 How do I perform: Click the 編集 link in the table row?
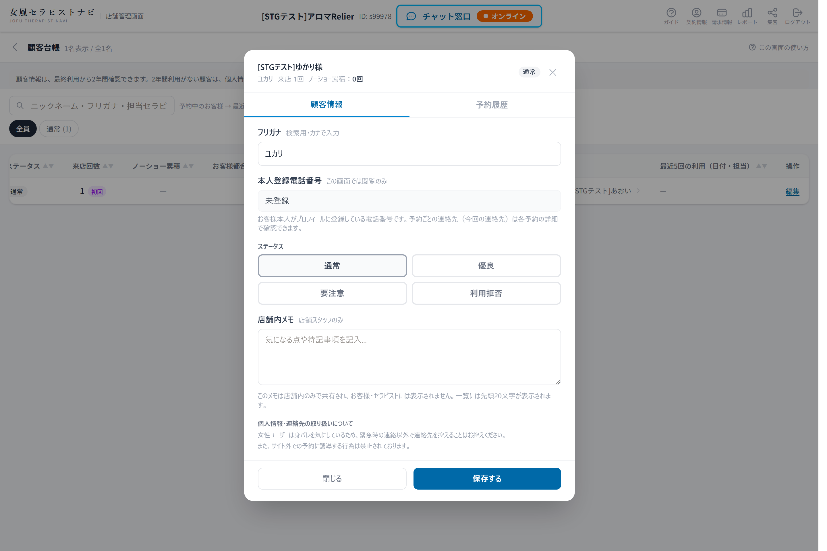coord(793,191)
